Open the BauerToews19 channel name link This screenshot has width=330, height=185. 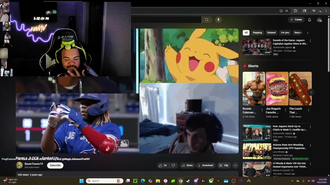tap(34, 164)
